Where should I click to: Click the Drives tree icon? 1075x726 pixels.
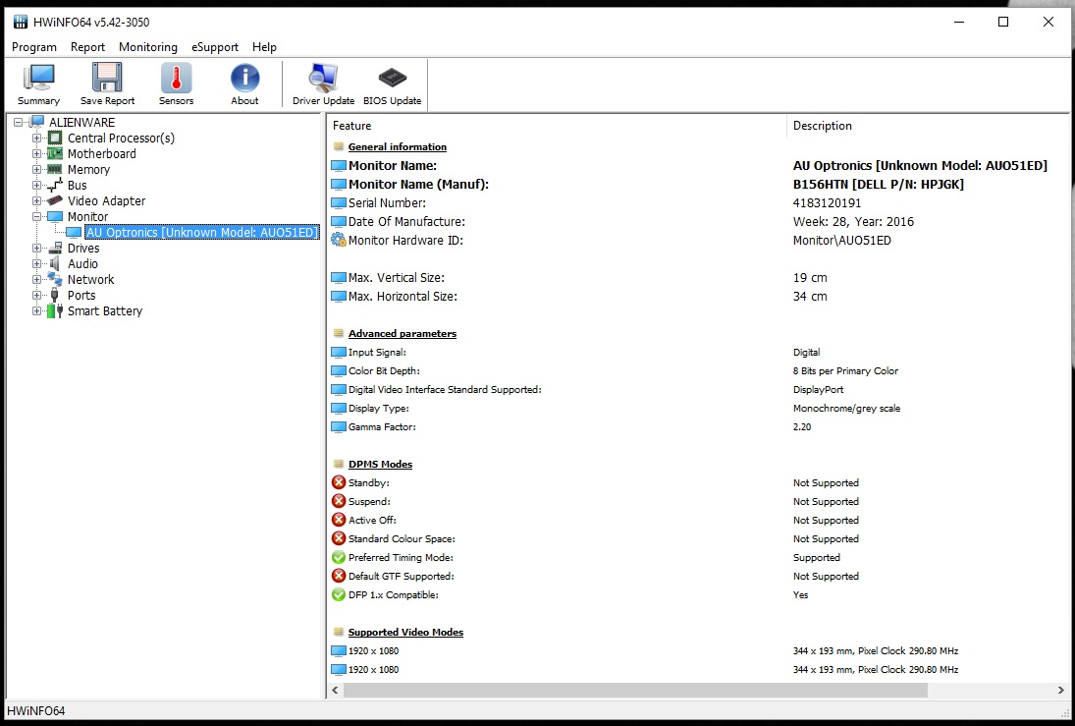pyautogui.click(x=55, y=248)
